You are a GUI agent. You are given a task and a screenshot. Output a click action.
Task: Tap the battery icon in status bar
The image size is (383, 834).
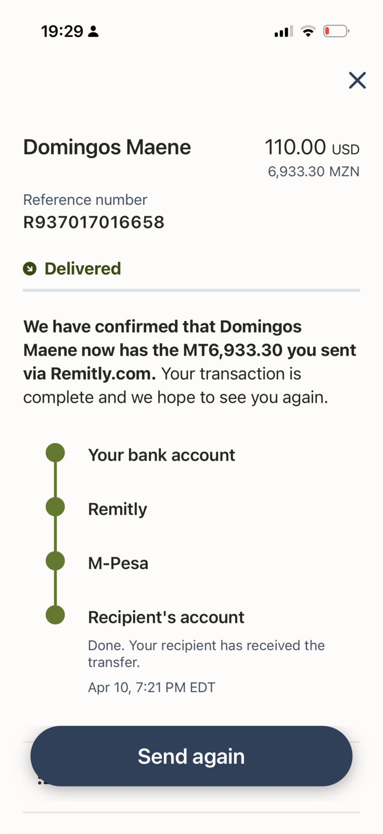336,31
